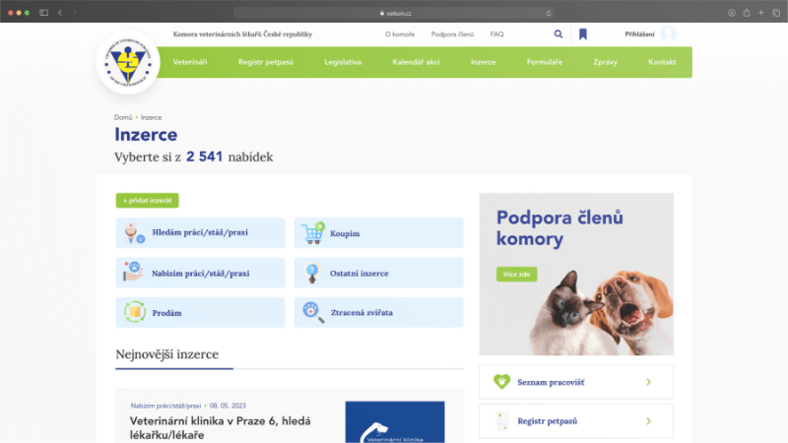Click the green heart icon for Seznam pracovišť
The height and width of the screenshot is (443, 788).
(501, 382)
